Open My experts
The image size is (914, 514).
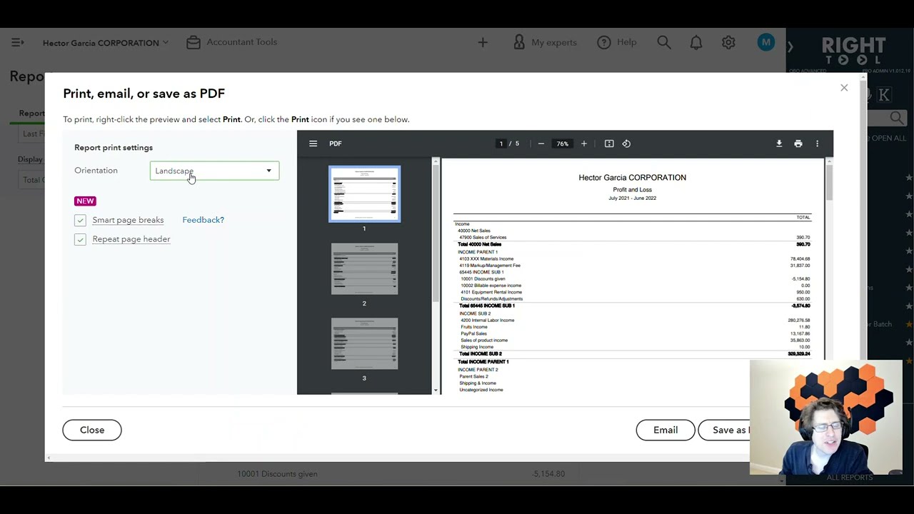point(545,43)
